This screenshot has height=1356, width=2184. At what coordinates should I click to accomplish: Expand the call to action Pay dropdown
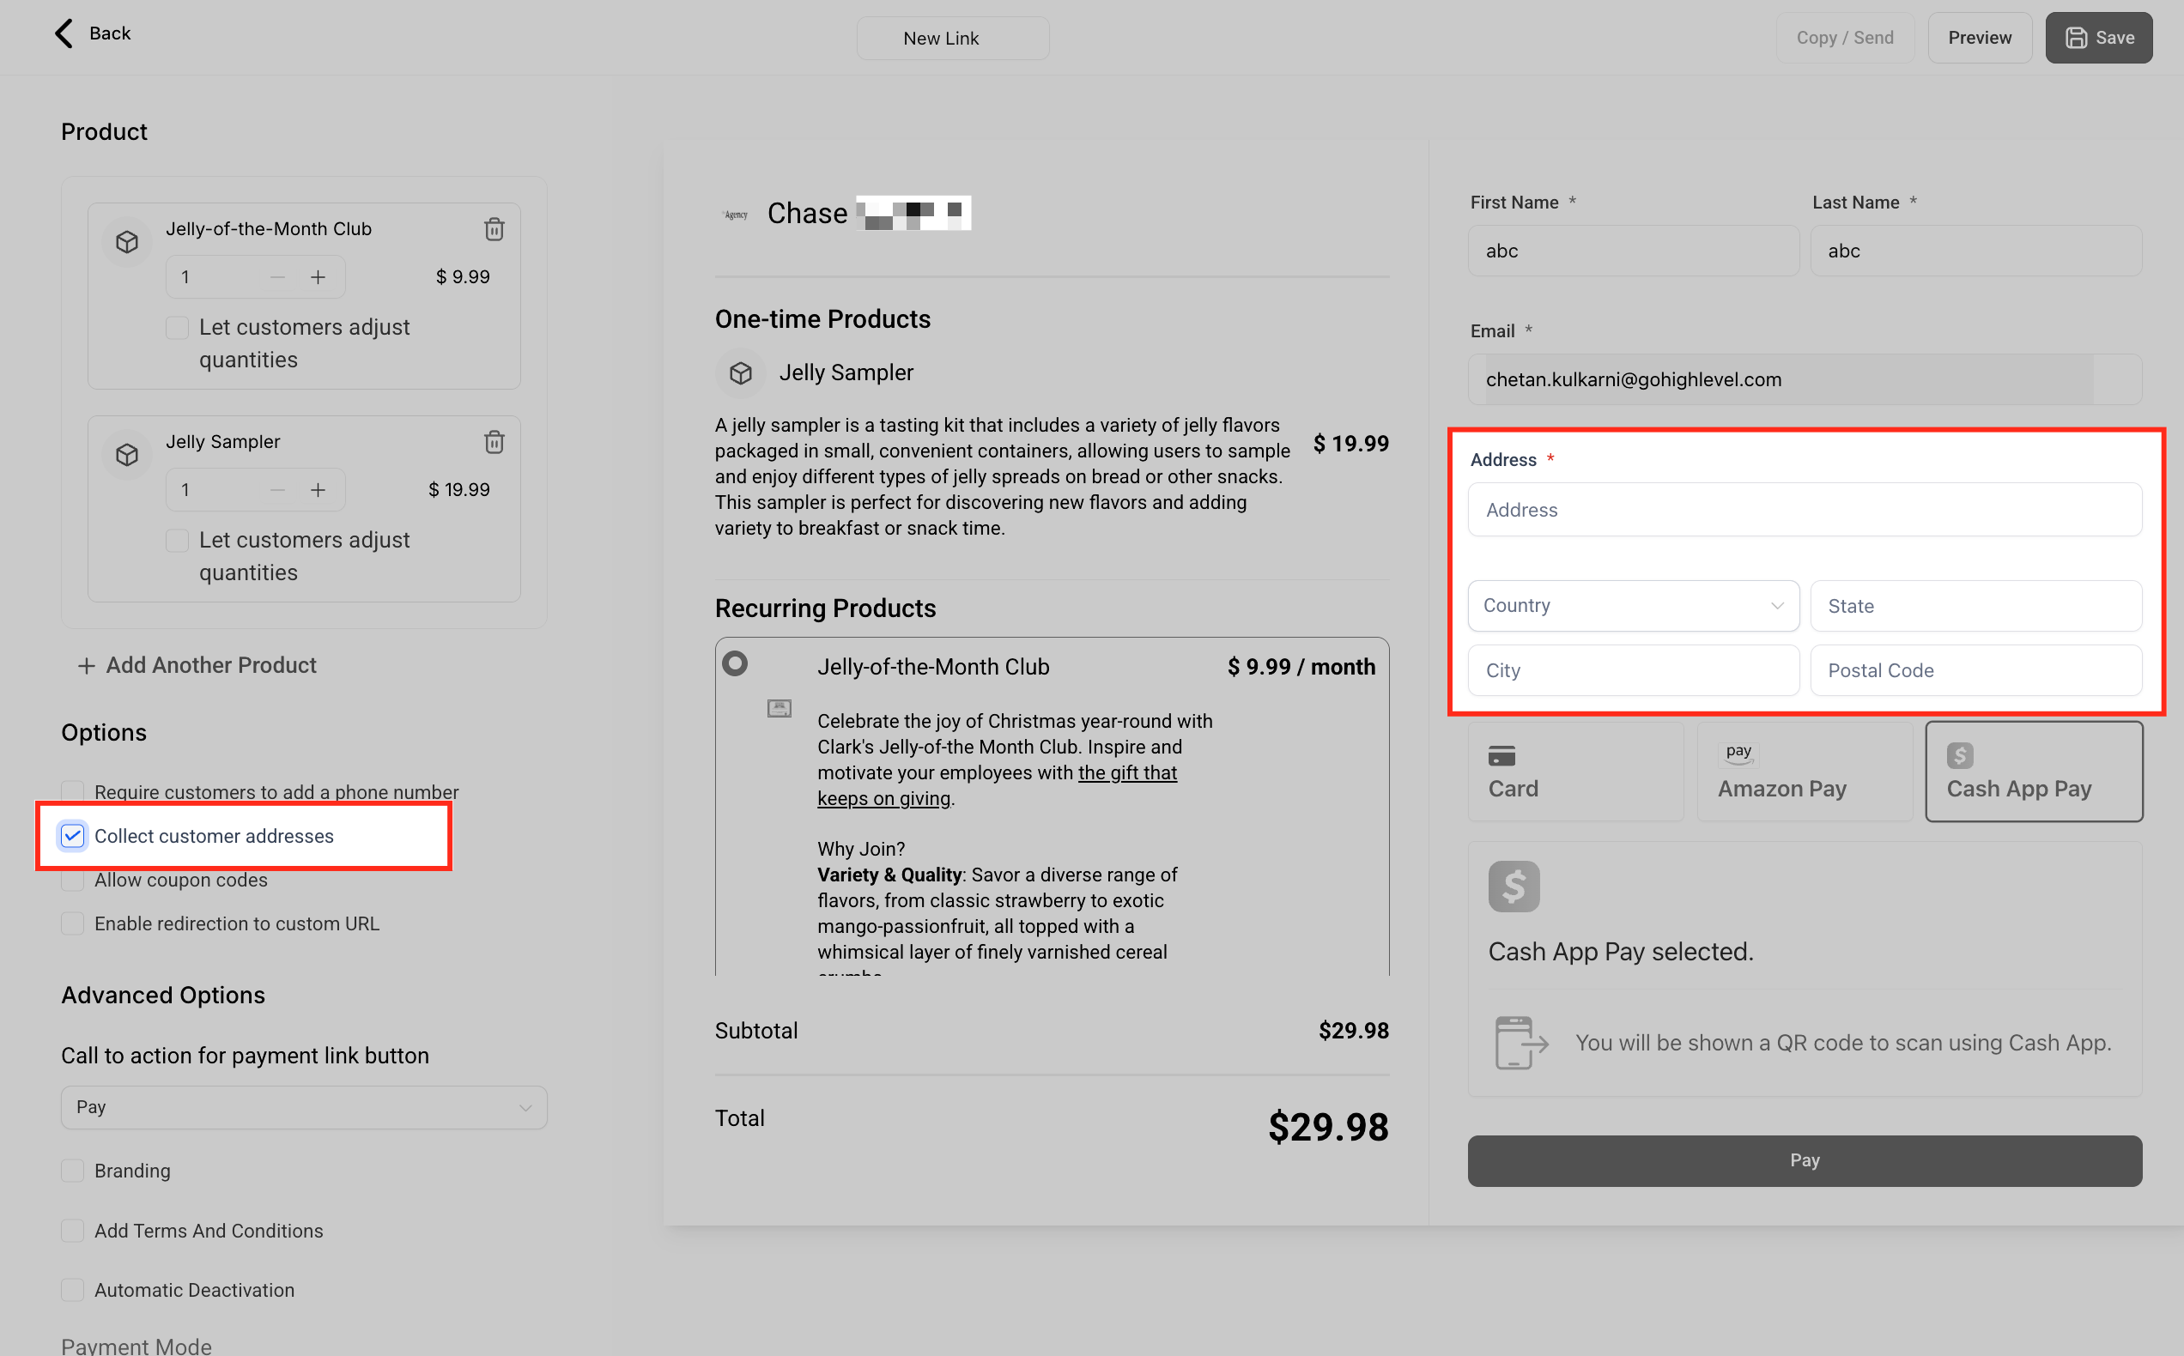(304, 1106)
